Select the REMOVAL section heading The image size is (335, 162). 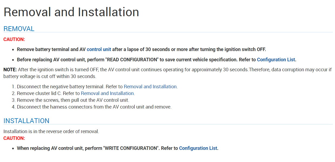point(19,29)
